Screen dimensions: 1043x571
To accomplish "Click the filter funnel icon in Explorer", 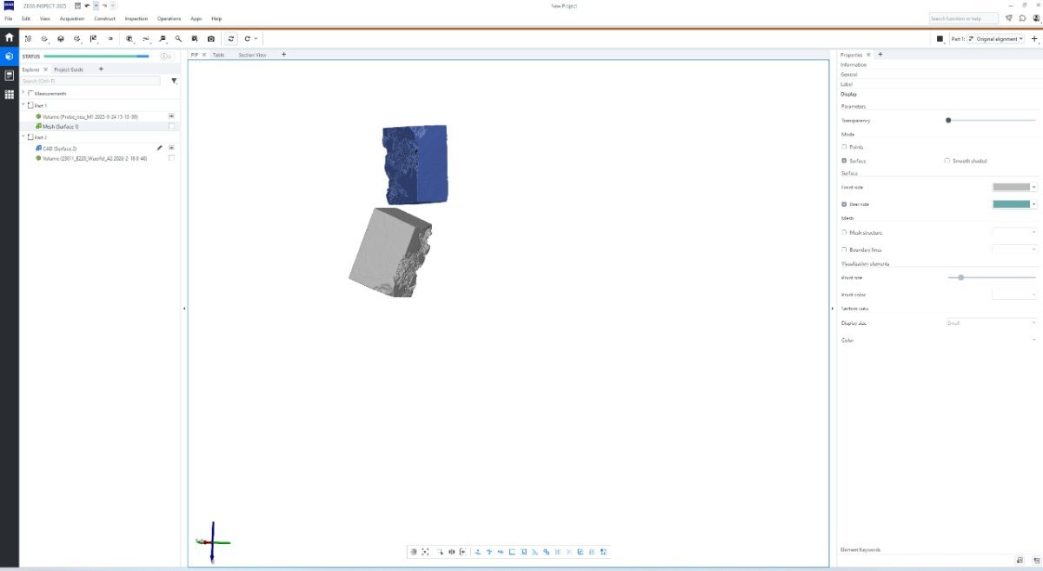I will pos(174,81).
